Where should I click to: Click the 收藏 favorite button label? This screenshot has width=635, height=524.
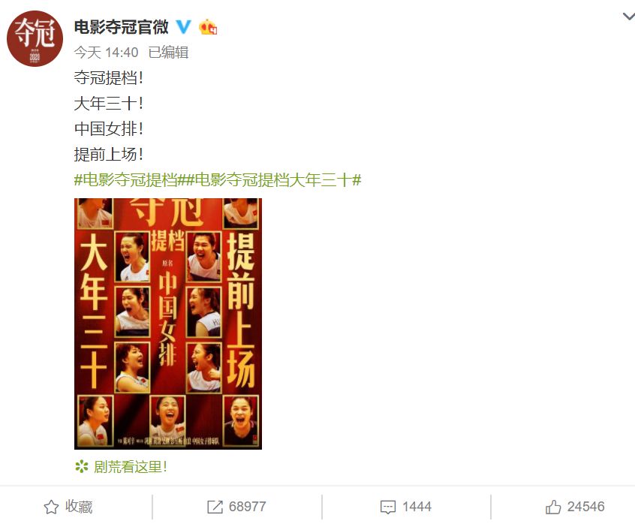[x=79, y=507]
